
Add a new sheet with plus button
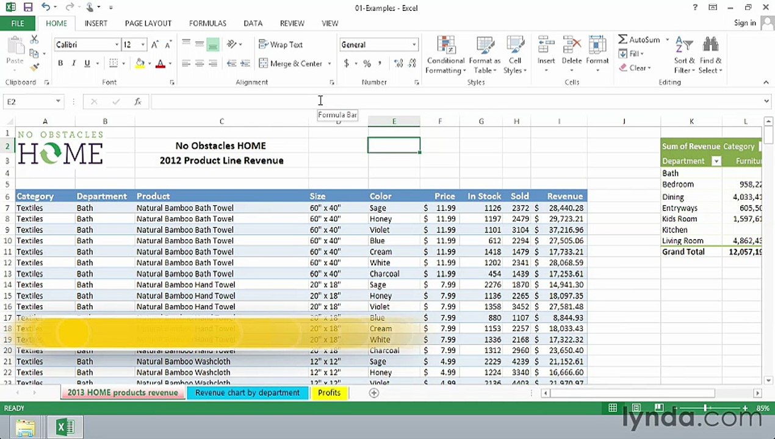(374, 393)
